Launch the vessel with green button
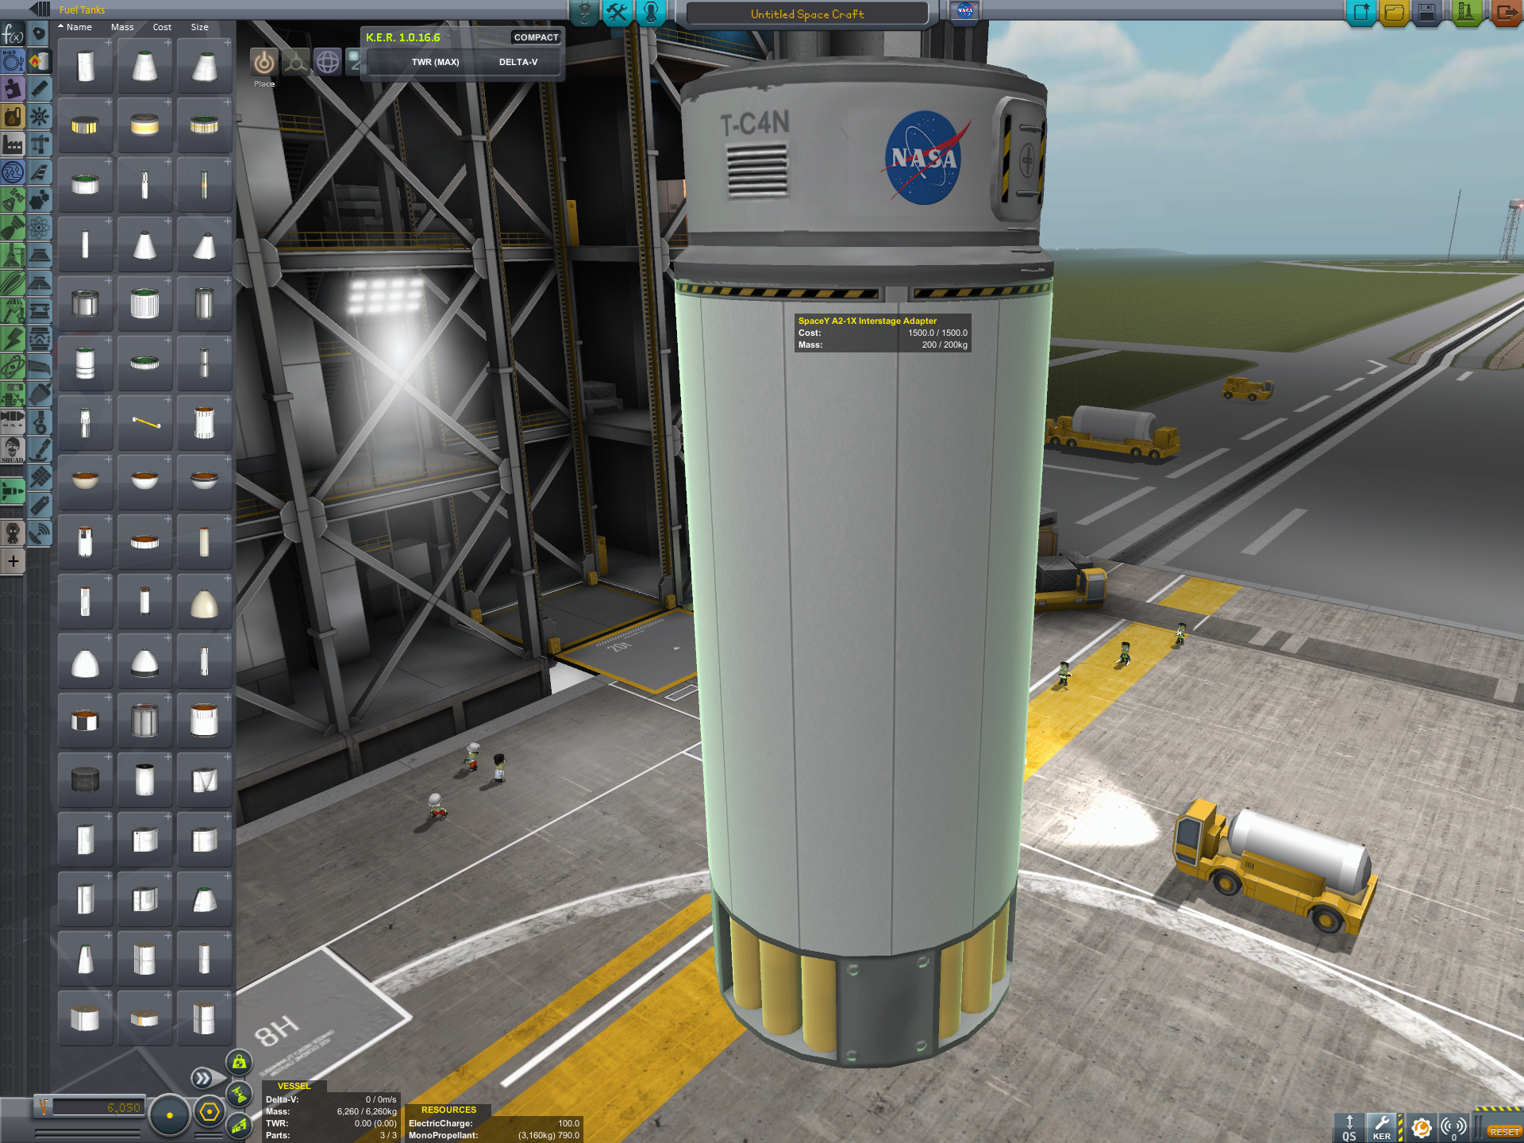This screenshot has height=1143, width=1524. [x=1466, y=13]
